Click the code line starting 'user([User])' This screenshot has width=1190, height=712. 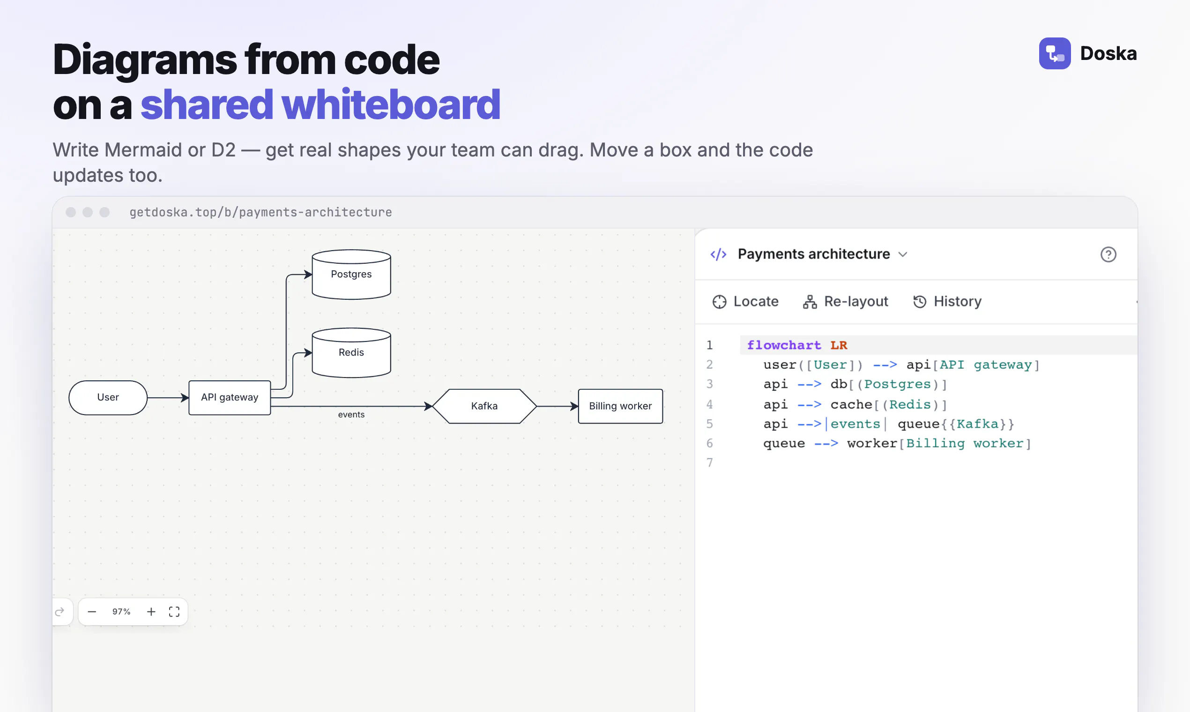pyautogui.click(x=901, y=364)
